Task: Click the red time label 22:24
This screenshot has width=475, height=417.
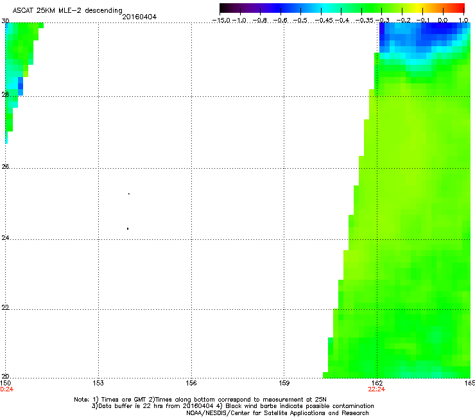Action: pyautogui.click(x=377, y=389)
